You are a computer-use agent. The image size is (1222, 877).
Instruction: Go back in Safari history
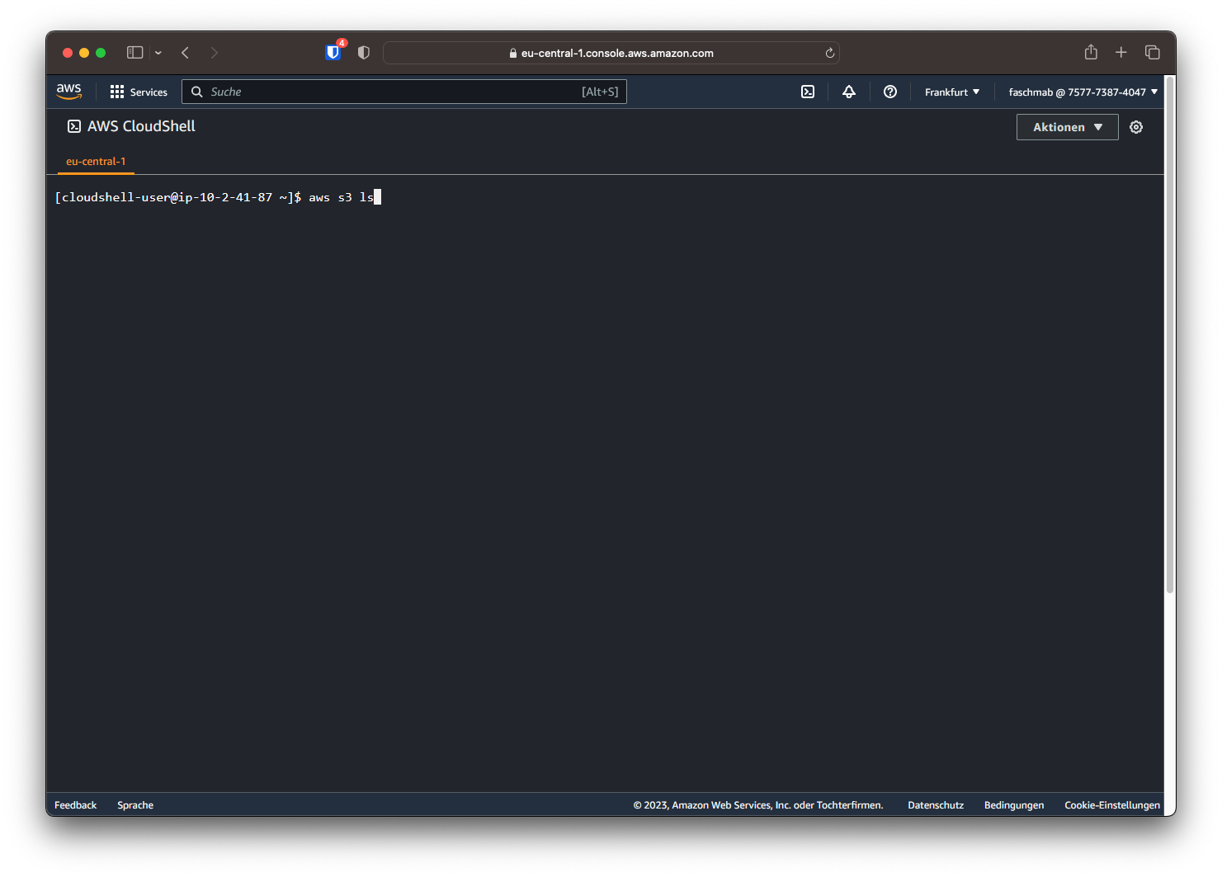coord(186,53)
